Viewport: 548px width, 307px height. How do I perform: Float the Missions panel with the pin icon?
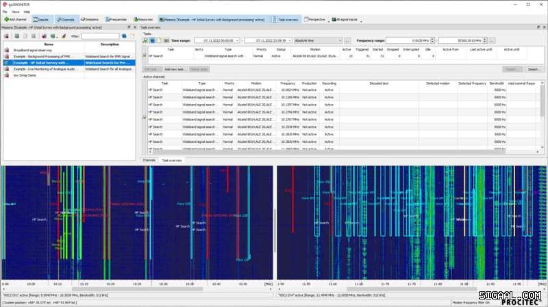129,27
